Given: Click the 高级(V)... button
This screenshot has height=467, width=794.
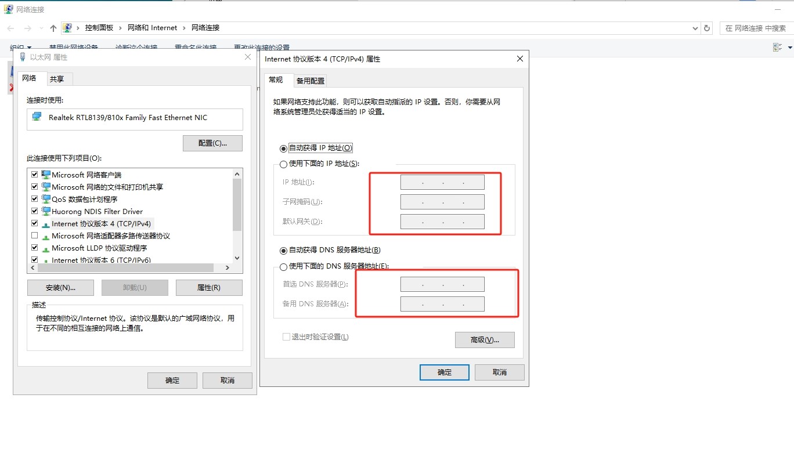Looking at the screenshot, I should (485, 340).
